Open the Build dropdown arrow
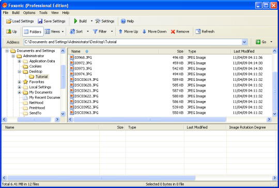 point(91,21)
